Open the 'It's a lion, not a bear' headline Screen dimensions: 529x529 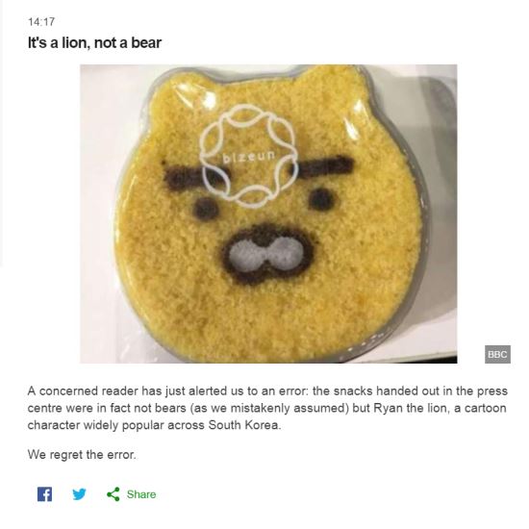94,43
